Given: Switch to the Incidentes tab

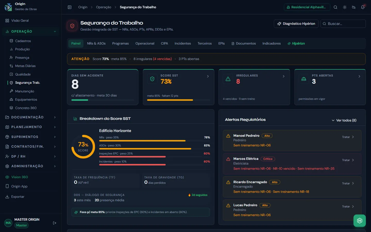Looking at the screenshot, I should coord(183,44).
